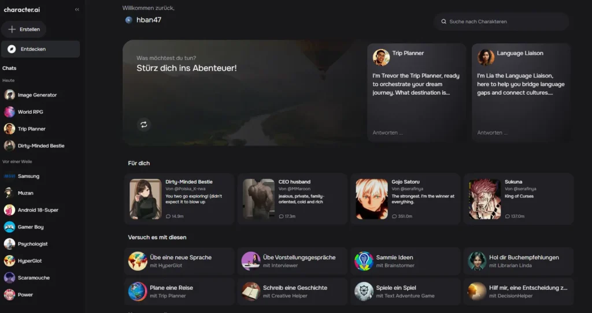The height and width of the screenshot is (313, 592).
Task: Click Power chat avatar
Action: click(9, 295)
